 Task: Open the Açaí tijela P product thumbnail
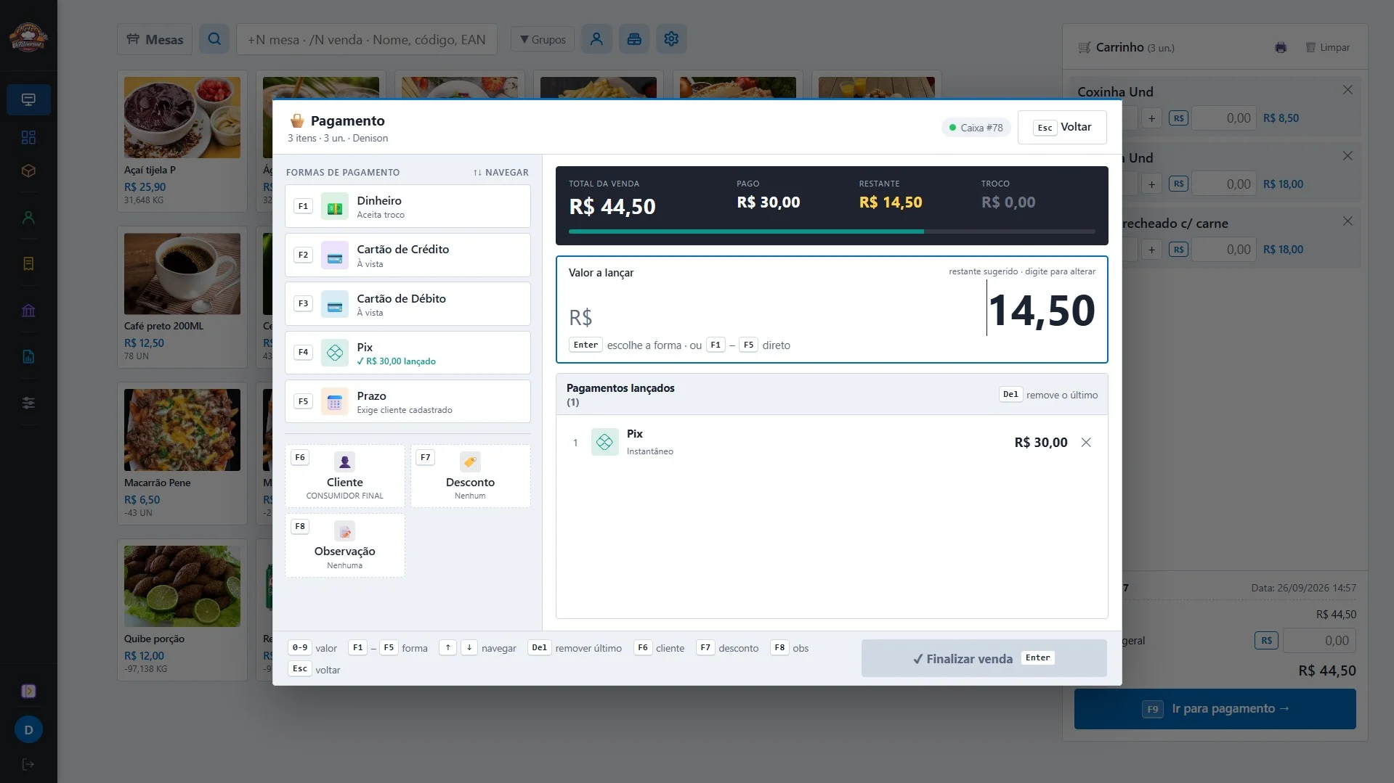[182, 118]
